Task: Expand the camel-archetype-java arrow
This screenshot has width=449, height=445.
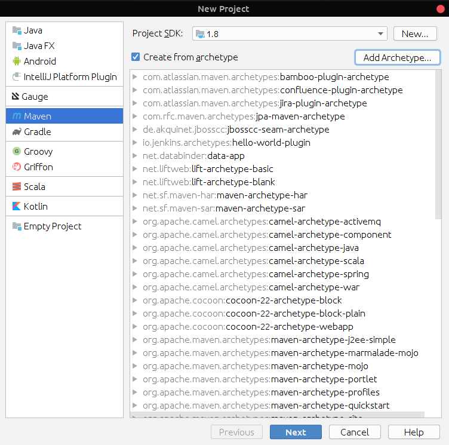Action: click(134, 247)
